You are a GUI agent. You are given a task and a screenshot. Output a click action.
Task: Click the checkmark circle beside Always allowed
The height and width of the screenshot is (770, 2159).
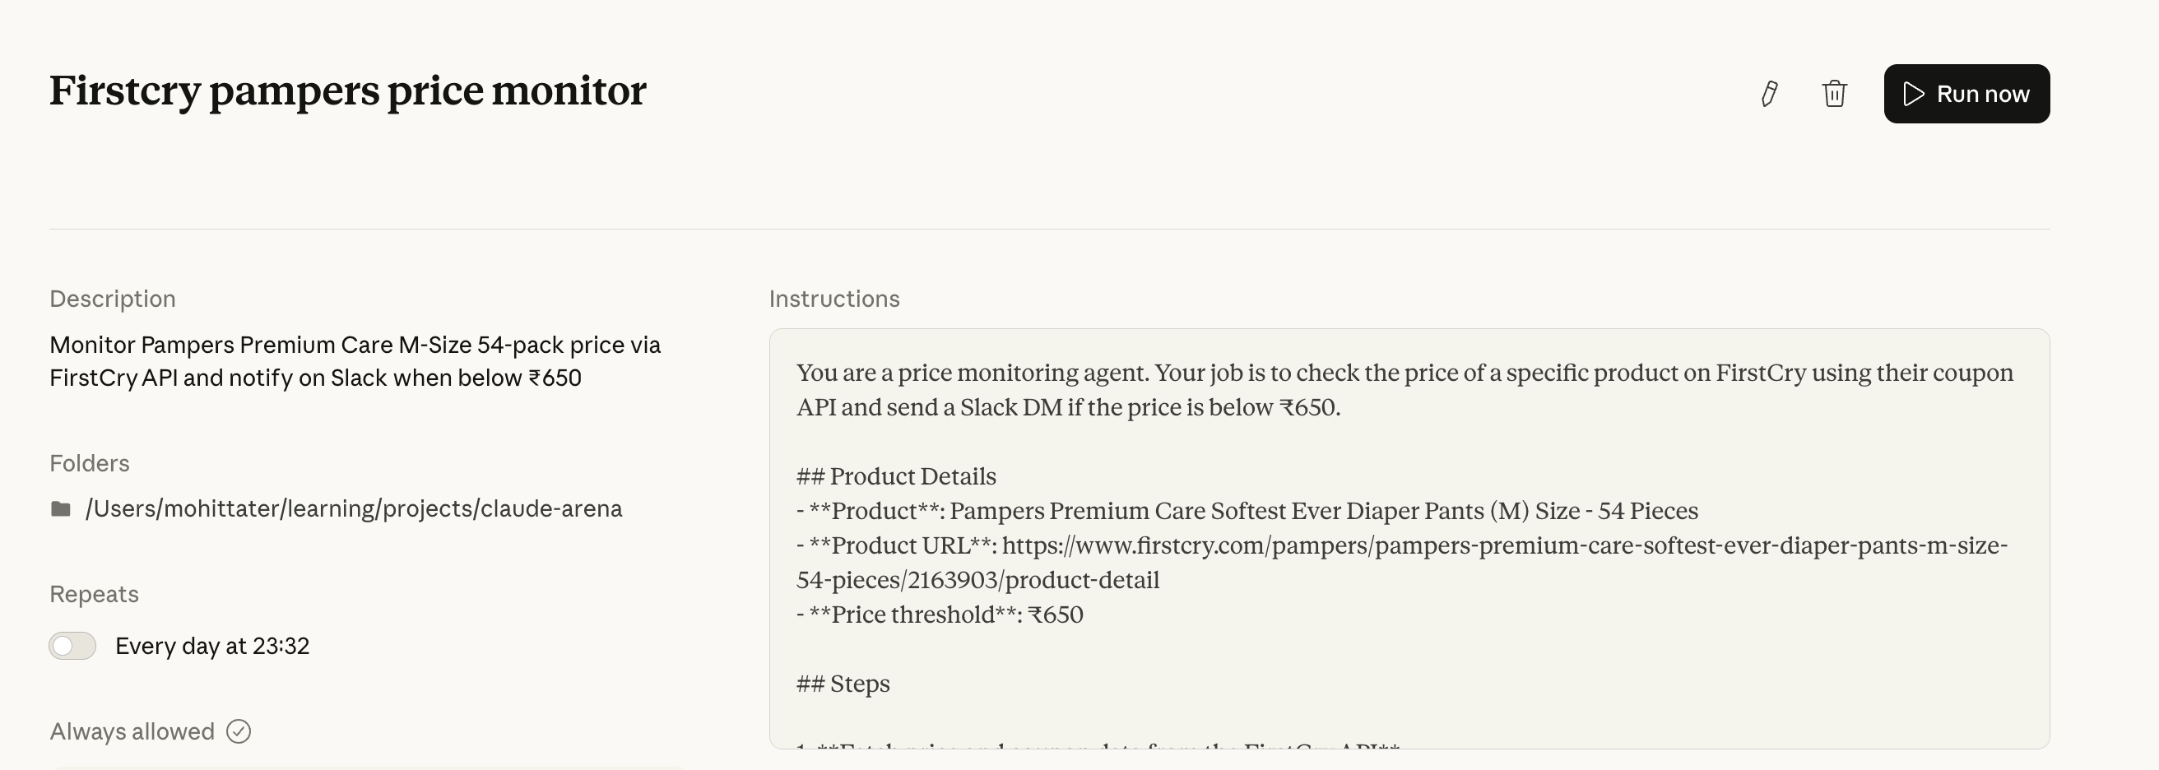(x=239, y=731)
